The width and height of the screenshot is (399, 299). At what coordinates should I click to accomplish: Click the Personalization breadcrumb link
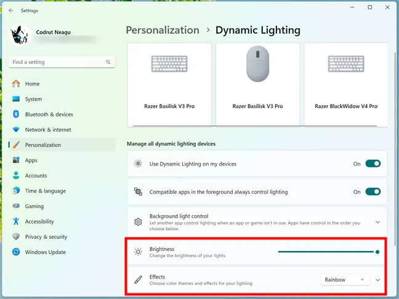(163, 30)
